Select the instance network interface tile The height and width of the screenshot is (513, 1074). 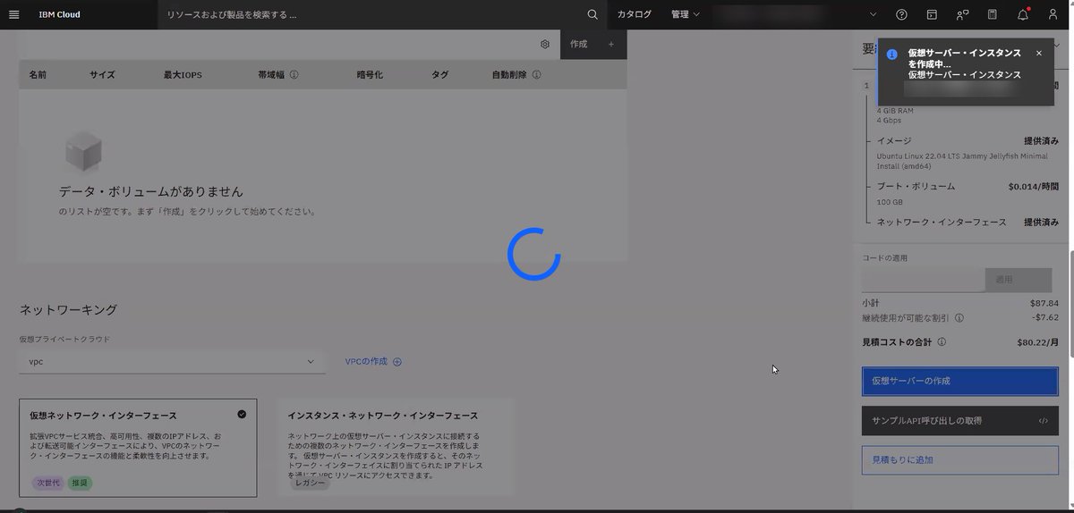pyautogui.click(x=395, y=448)
